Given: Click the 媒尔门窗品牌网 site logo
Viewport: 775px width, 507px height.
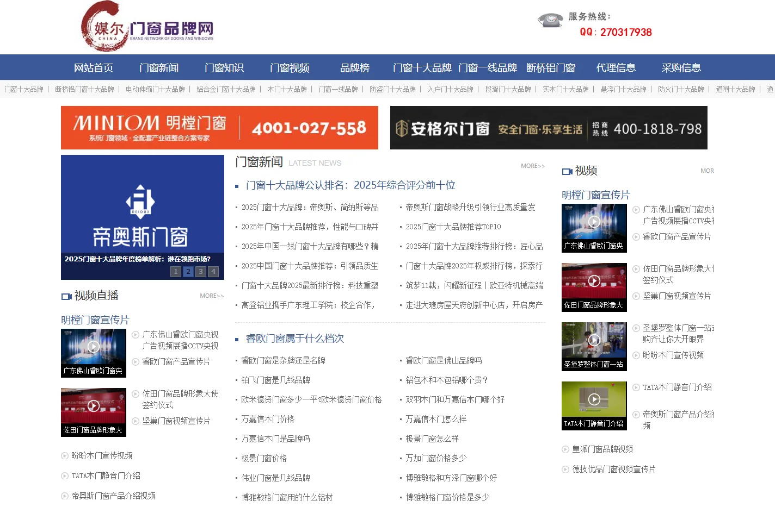Looking at the screenshot, I should [147, 27].
